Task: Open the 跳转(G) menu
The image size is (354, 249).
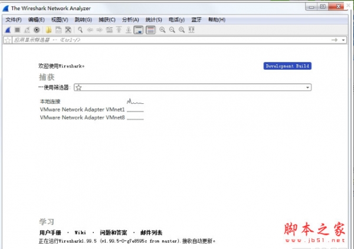Action: click(83, 20)
